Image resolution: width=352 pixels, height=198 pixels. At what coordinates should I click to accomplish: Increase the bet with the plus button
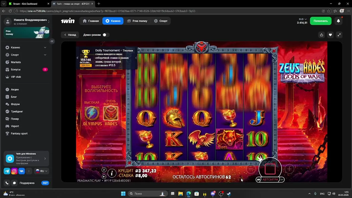(x=289, y=169)
